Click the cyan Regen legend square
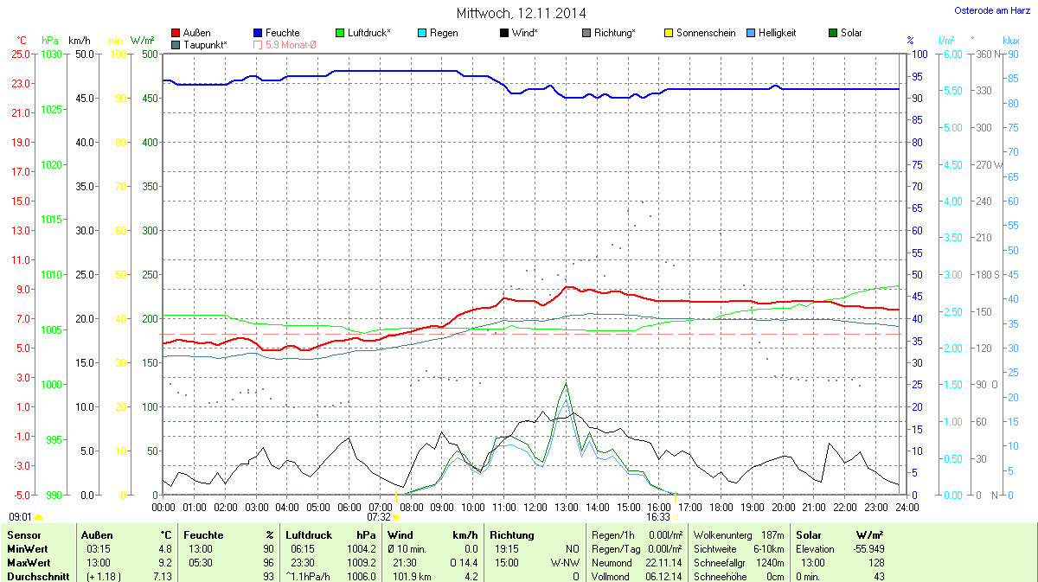The image size is (1038, 582). pos(423,33)
